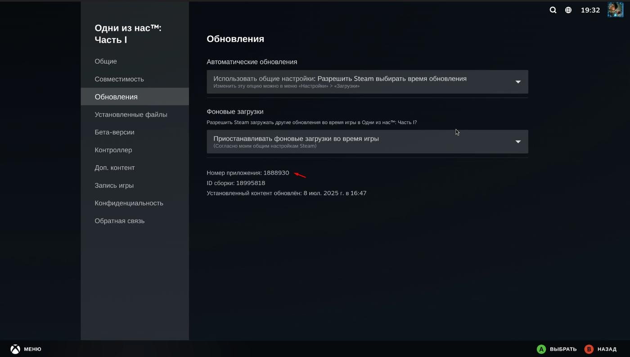Open the Бета-версии tab
Screen dimensions: 630x357
pos(135,132)
